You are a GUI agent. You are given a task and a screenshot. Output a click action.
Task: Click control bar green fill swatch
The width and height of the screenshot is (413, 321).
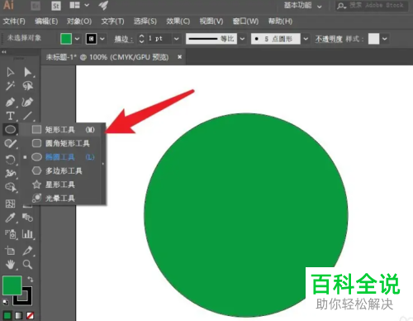point(66,39)
